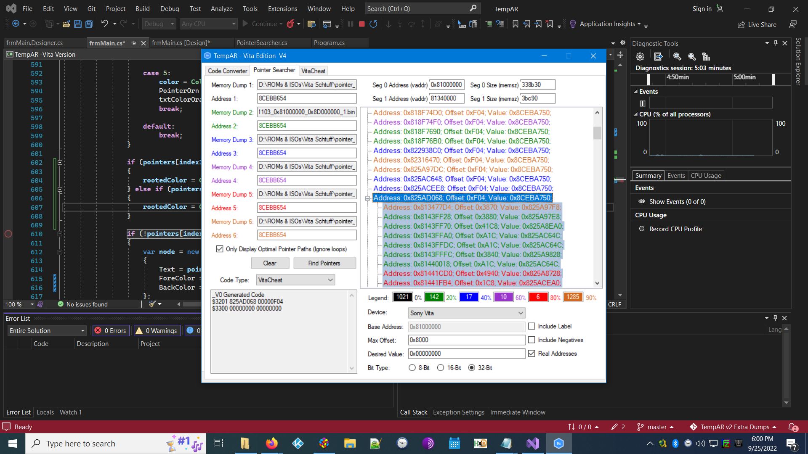Click the master branch status button
808x454 pixels.
(x=656, y=427)
